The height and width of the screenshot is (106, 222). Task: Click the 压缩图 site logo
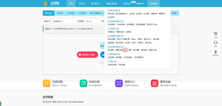[51, 4]
